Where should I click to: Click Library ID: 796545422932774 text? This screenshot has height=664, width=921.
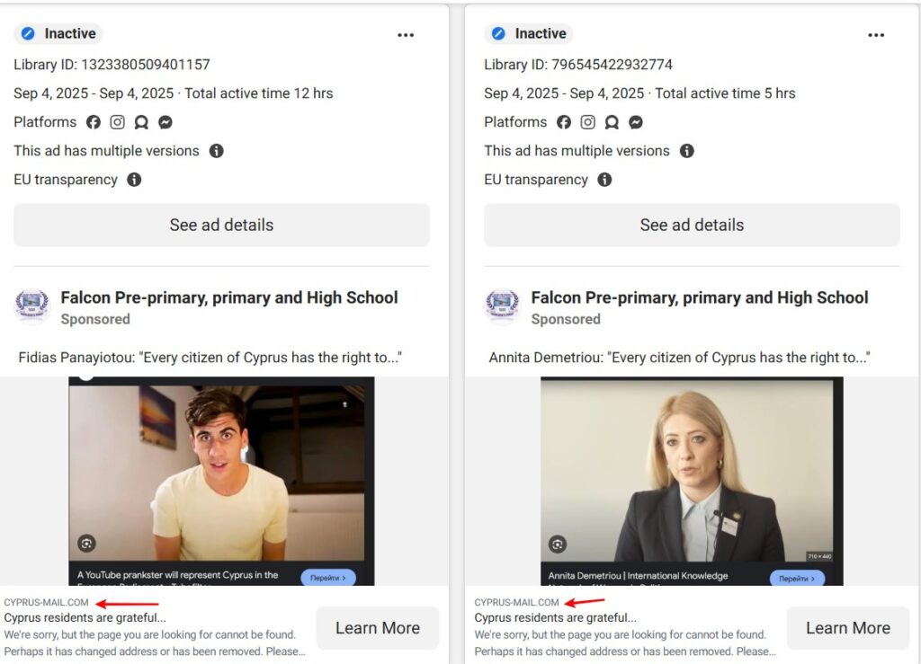pos(578,65)
